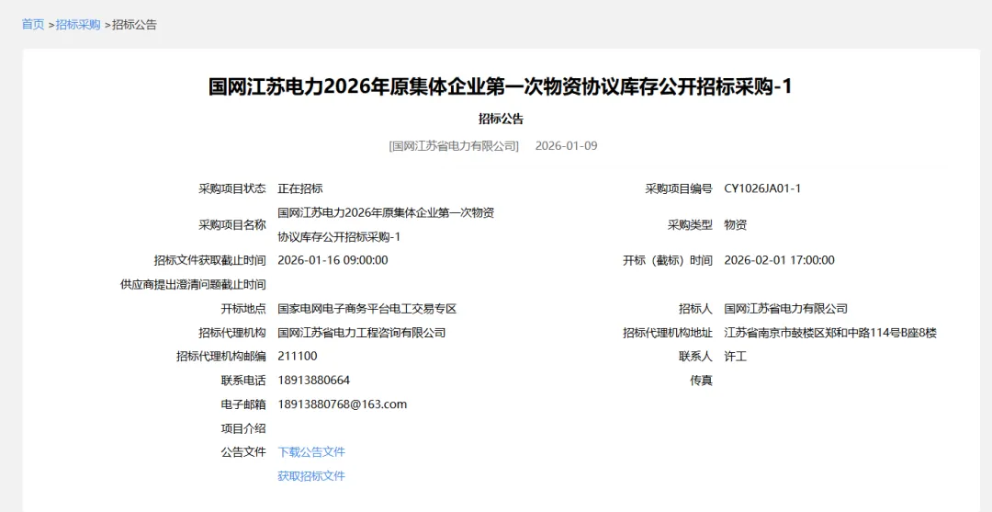The height and width of the screenshot is (512, 992).
Task: Click 开标（截标）时间 label
Action: 668,260
